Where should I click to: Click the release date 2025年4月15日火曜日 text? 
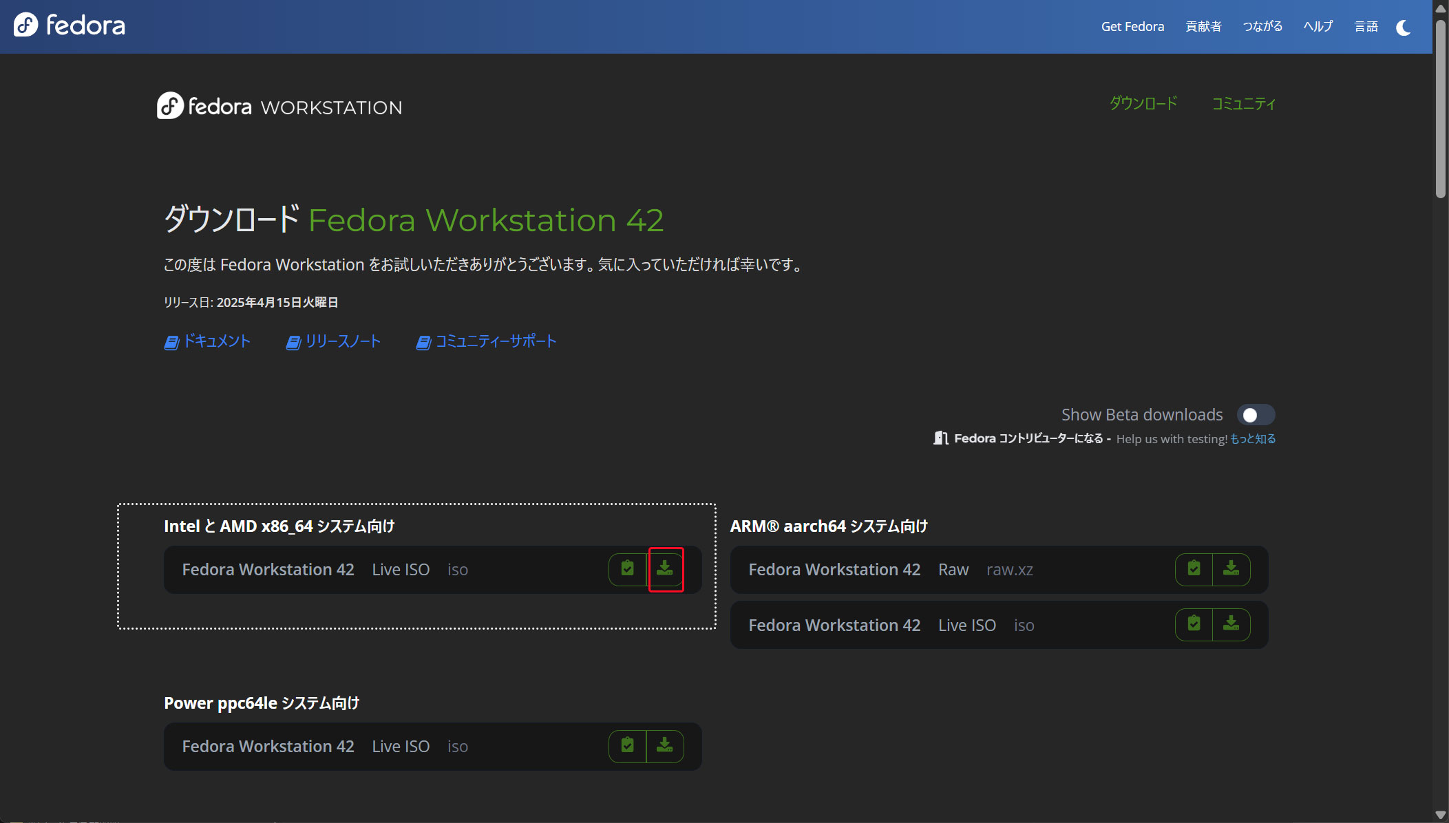click(x=277, y=302)
